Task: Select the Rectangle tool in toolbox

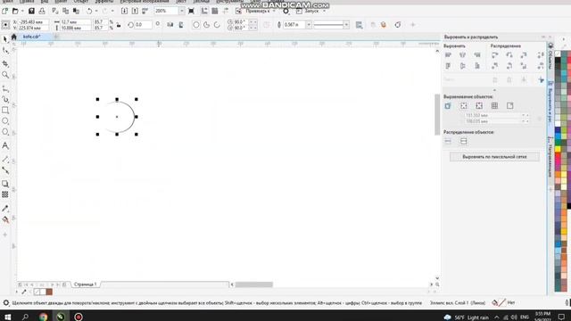Action: (5, 110)
